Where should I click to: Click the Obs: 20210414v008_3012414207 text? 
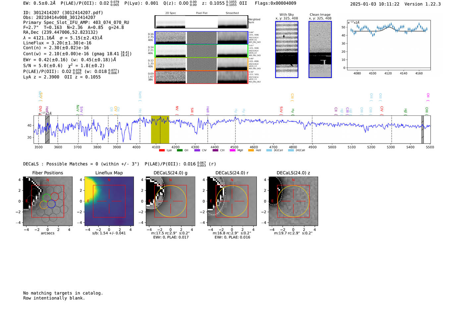(x=59, y=18)
